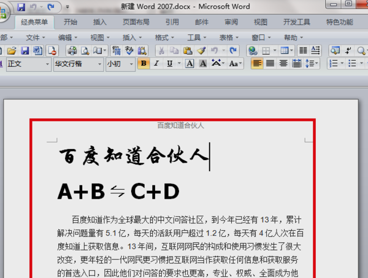
Task: Click the Save as Word document icon
Action: tap(38, 50)
